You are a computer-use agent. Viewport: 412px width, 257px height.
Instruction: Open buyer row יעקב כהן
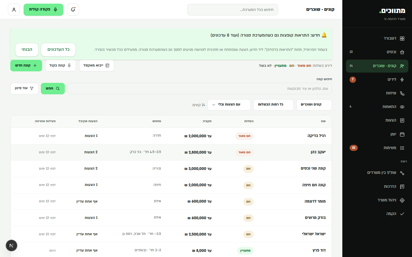point(171,152)
